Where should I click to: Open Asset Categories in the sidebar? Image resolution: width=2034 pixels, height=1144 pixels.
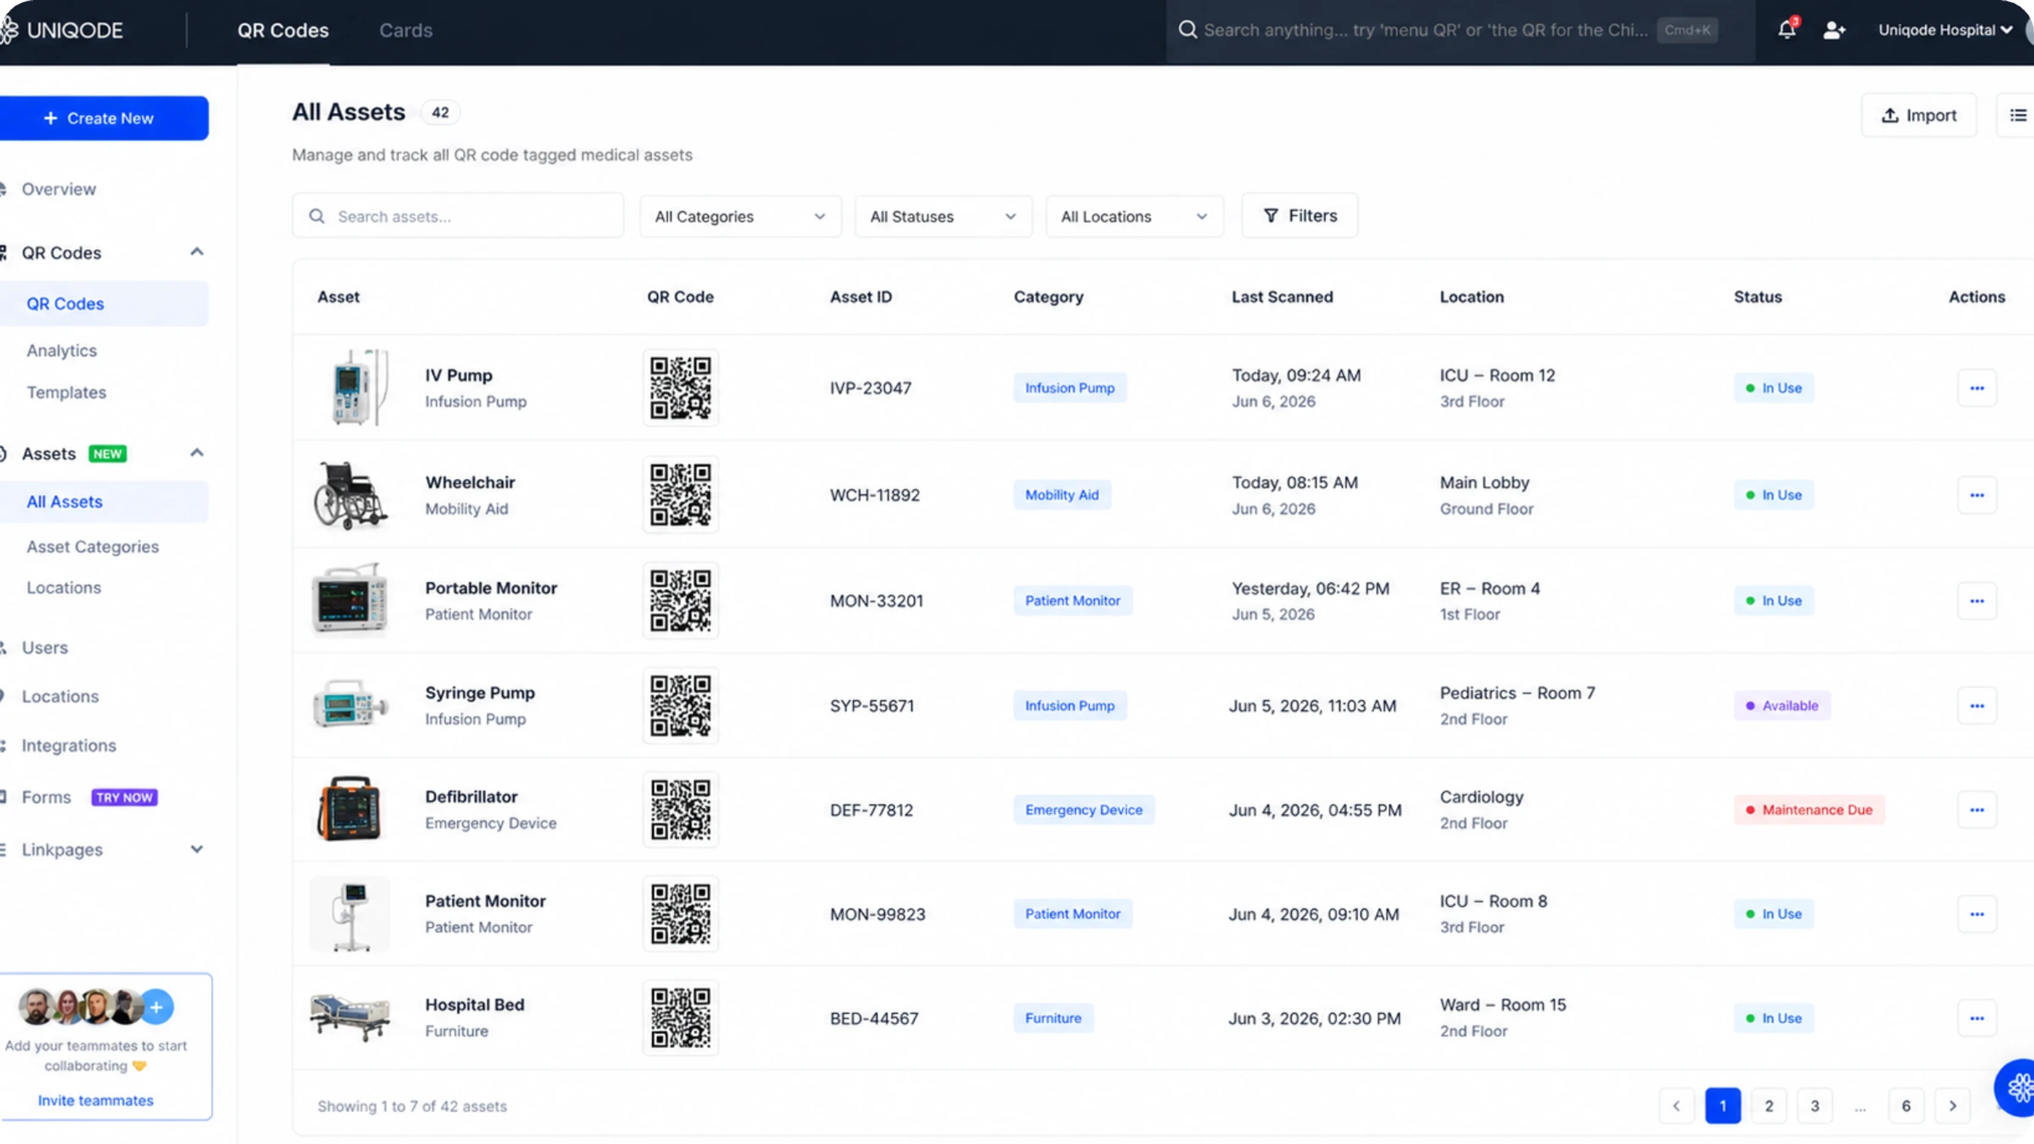tap(92, 547)
